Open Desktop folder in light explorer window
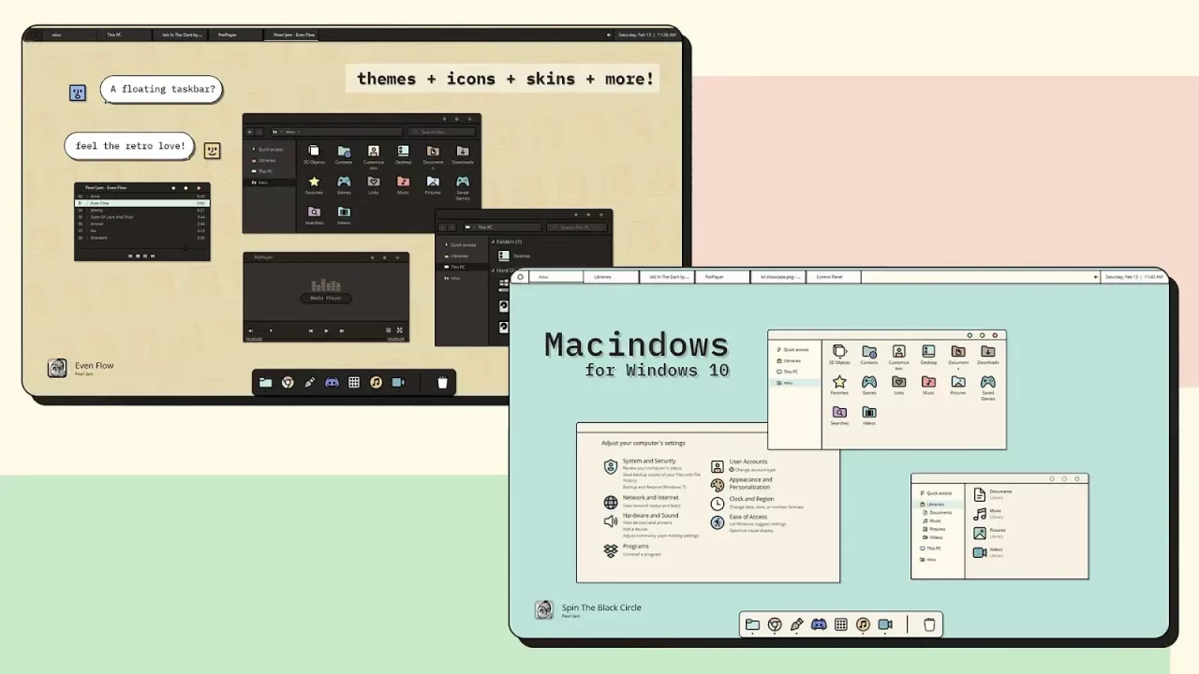Viewport: 1199px width, 674px height. pyautogui.click(x=928, y=355)
